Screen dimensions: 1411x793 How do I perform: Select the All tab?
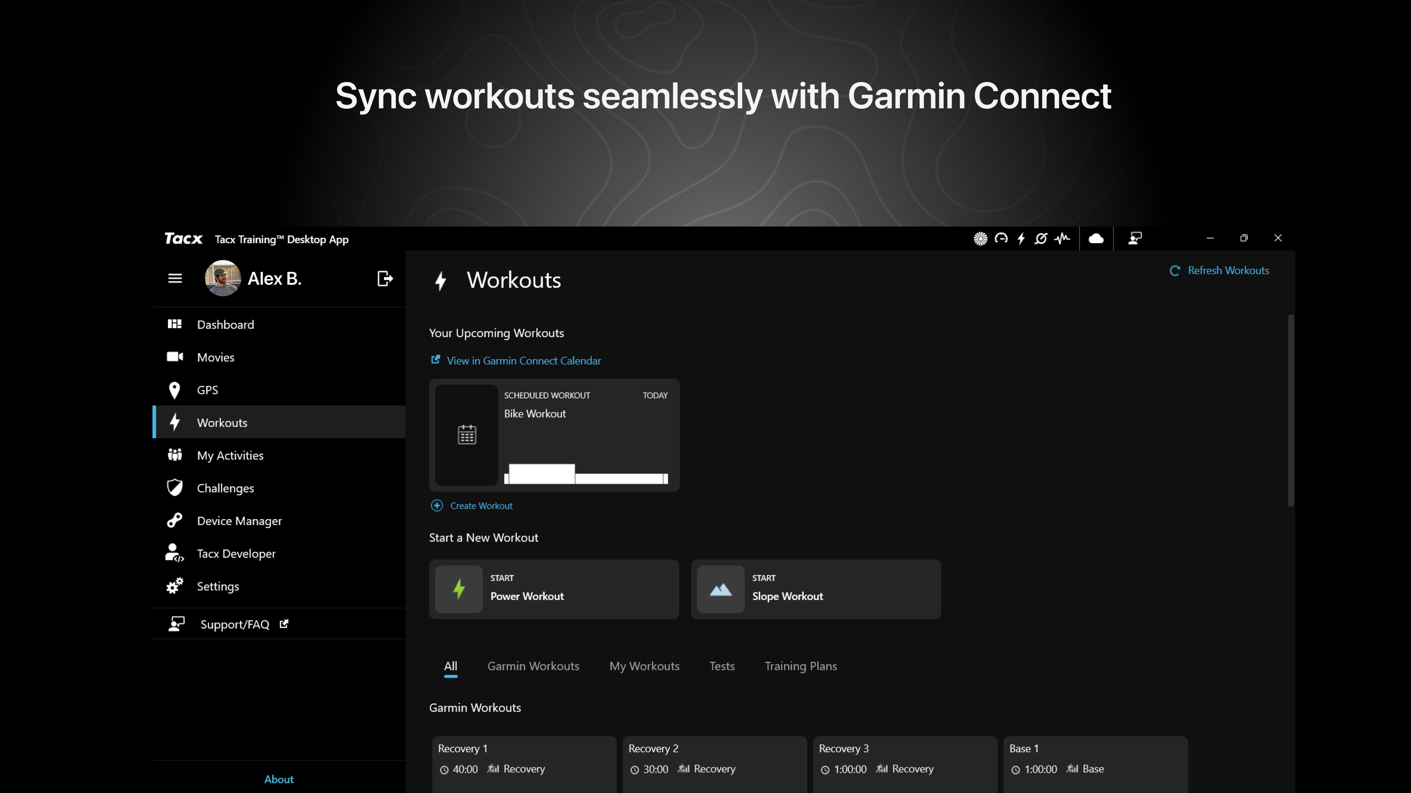[x=450, y=666]
